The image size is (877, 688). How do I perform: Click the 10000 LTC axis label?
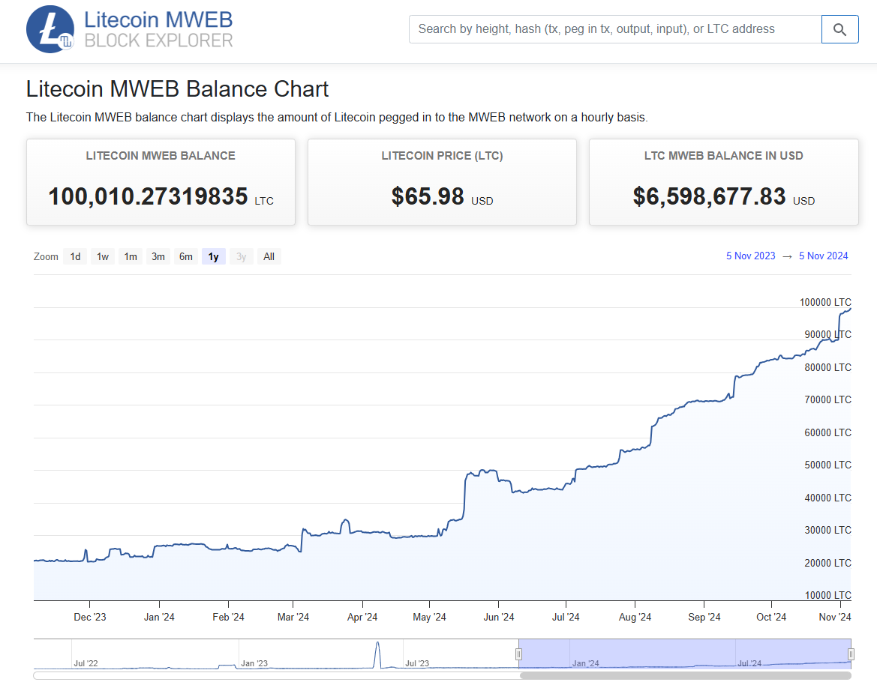[x=827, y=595]
